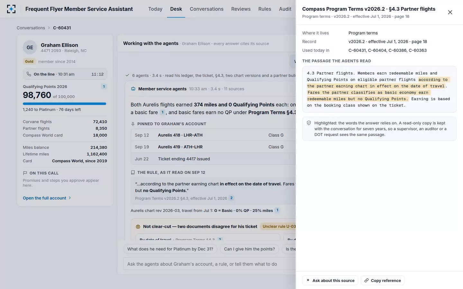Click the Copy reference button
Viewport: 463px width, 289px height.
[382, 280]
